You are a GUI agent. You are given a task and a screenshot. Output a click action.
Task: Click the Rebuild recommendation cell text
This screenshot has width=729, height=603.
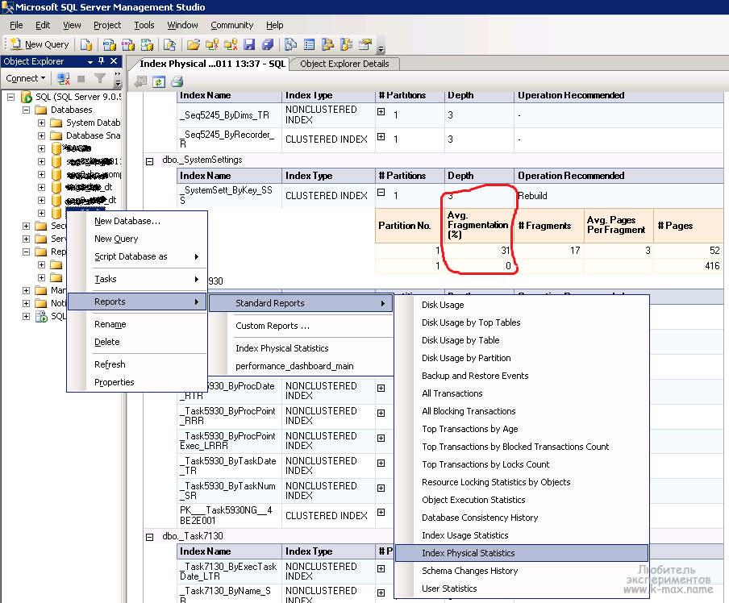(533, 196)
